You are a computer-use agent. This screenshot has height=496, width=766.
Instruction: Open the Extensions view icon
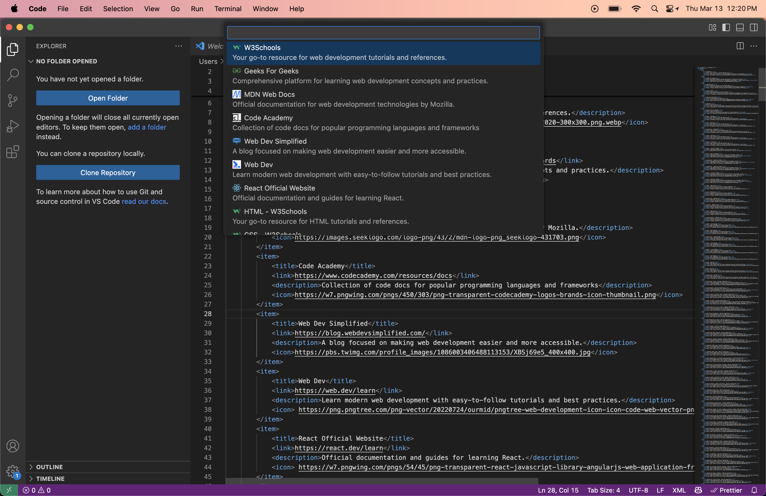(x=13, y=152)
